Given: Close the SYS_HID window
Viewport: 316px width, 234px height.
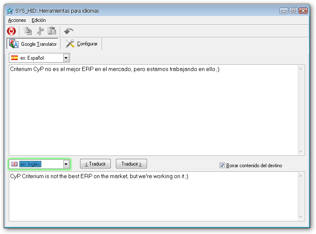Looking at the screenshot, I should click(303, 11).
